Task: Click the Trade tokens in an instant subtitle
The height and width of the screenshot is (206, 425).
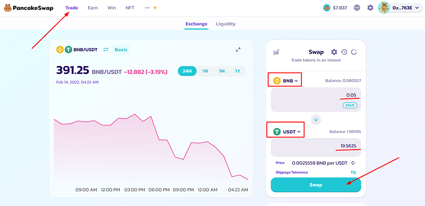Action: tap(316, 60)
